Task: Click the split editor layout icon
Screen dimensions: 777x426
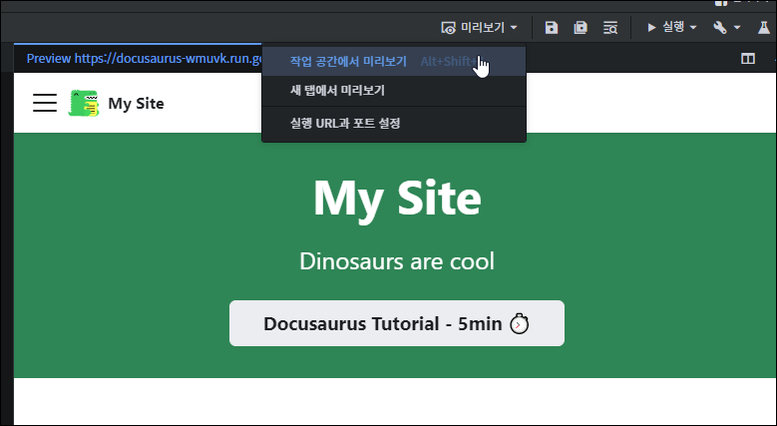Action: pos(748,59)
